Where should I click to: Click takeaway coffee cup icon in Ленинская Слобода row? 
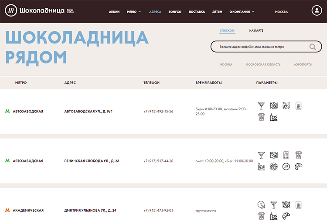298,155
